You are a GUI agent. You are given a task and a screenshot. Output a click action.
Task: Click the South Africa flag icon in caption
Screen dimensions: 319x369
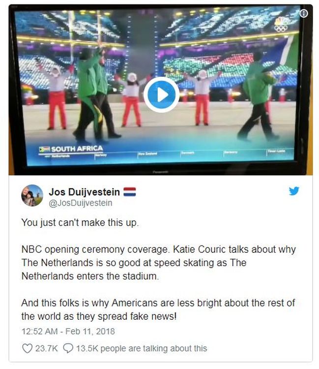coord(44,149)
